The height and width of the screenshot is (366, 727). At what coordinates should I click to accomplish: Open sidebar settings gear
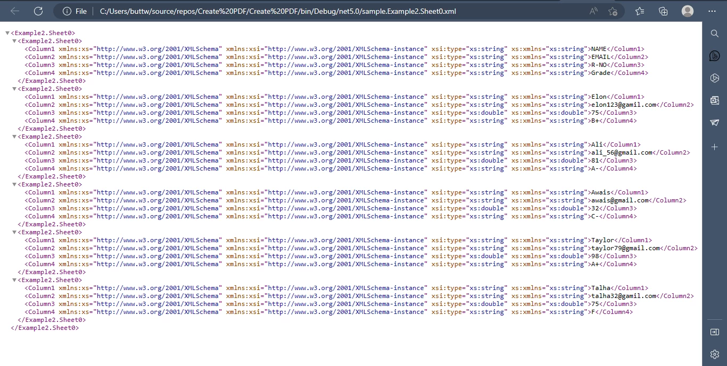(x=715, y=354)
